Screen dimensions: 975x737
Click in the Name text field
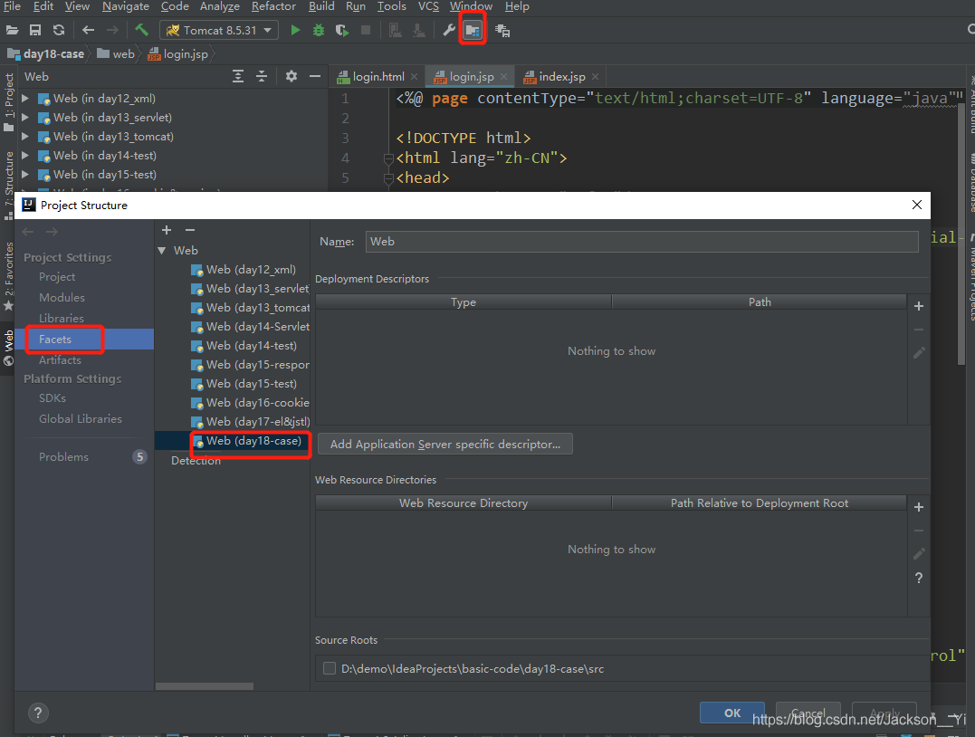point(642,242)
